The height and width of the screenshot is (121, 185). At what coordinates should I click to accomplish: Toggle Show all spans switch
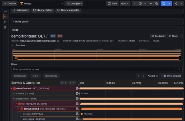(x=164, y=76)
